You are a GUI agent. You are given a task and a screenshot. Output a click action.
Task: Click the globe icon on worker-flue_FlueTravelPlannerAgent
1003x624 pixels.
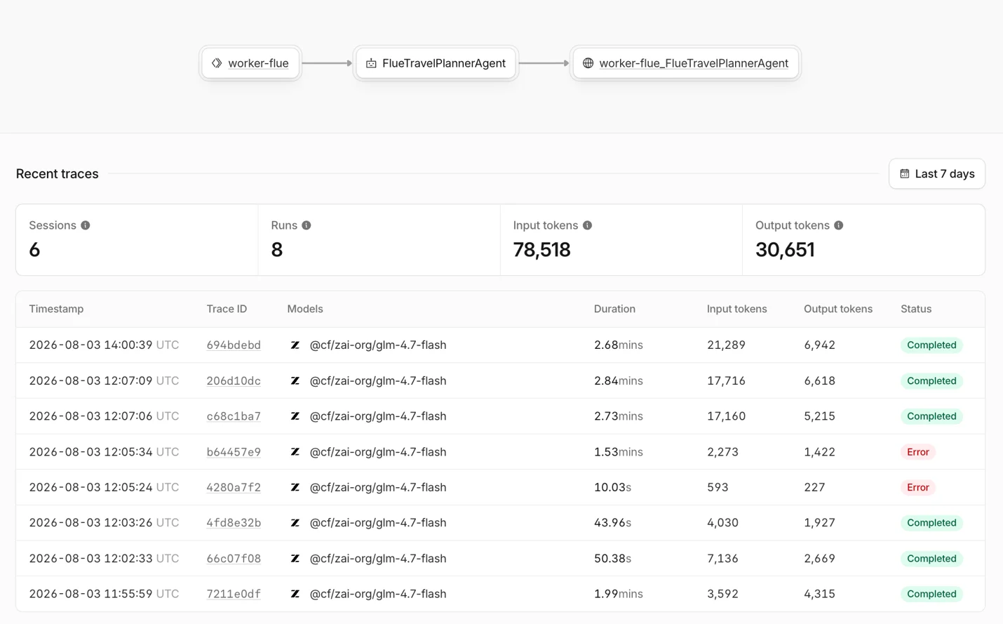click(x=588, y=63)
